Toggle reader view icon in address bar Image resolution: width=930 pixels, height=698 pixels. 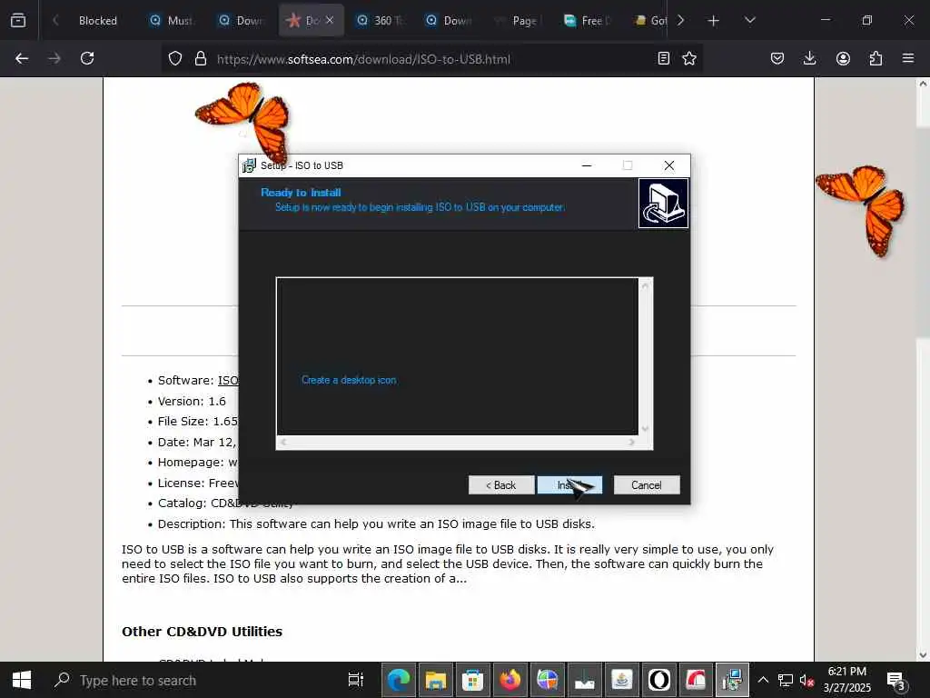(x=664, y=58)
